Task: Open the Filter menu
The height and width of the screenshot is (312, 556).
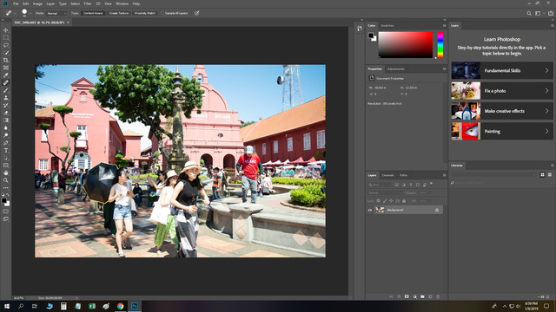Action: pyautogui.click(x=88, y=3)
